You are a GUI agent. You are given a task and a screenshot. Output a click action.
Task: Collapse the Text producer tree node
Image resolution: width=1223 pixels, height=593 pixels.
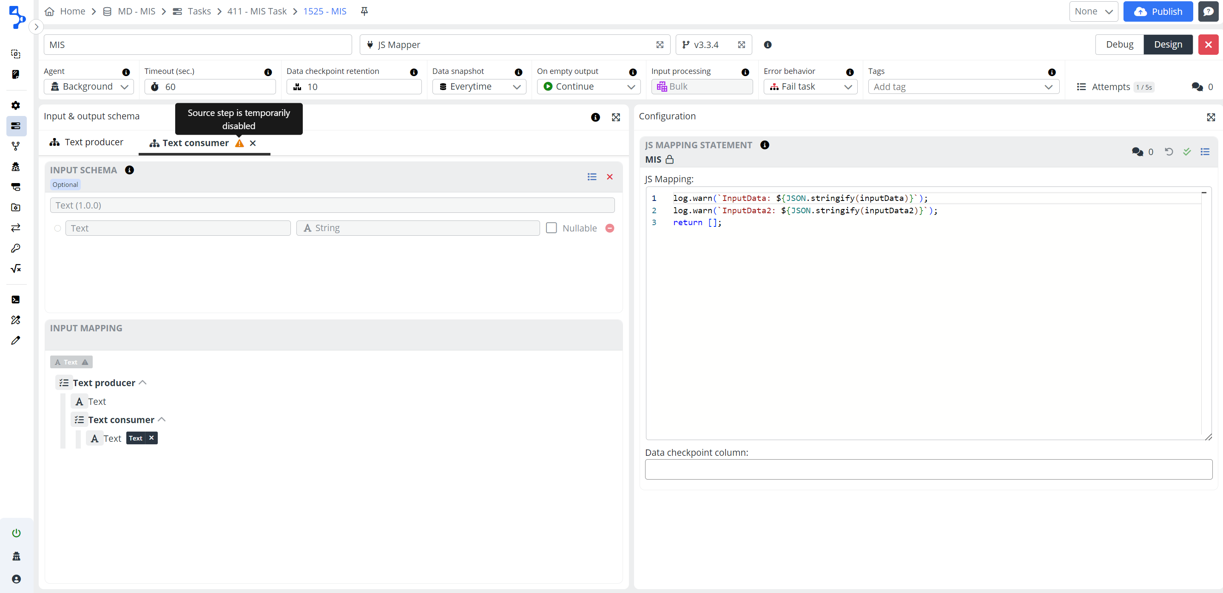(142, 382)
